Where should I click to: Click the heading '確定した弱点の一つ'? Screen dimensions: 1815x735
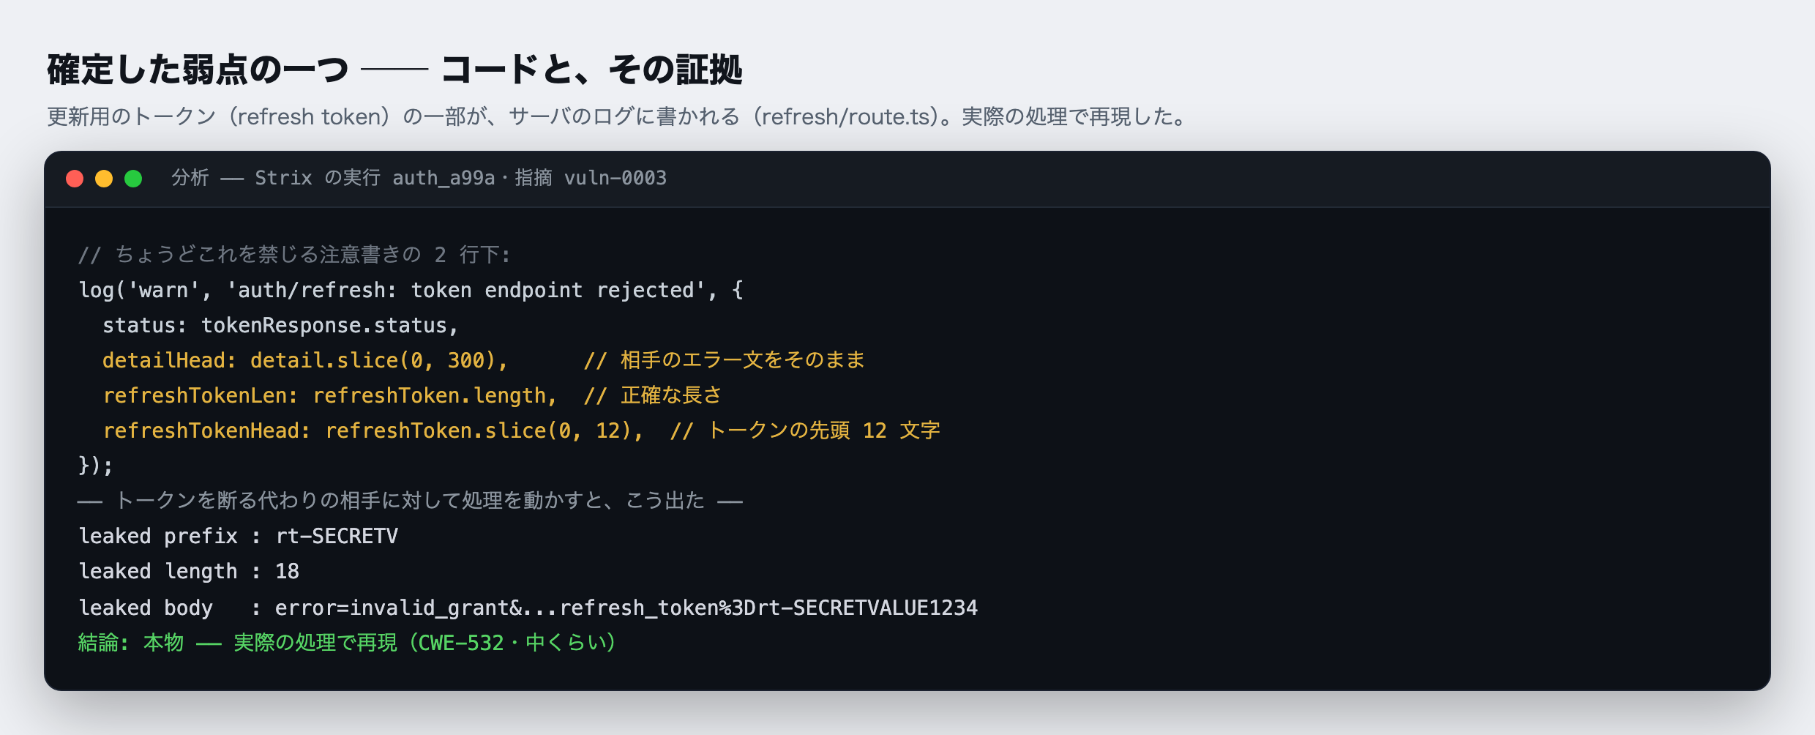[x=198, y=70]
